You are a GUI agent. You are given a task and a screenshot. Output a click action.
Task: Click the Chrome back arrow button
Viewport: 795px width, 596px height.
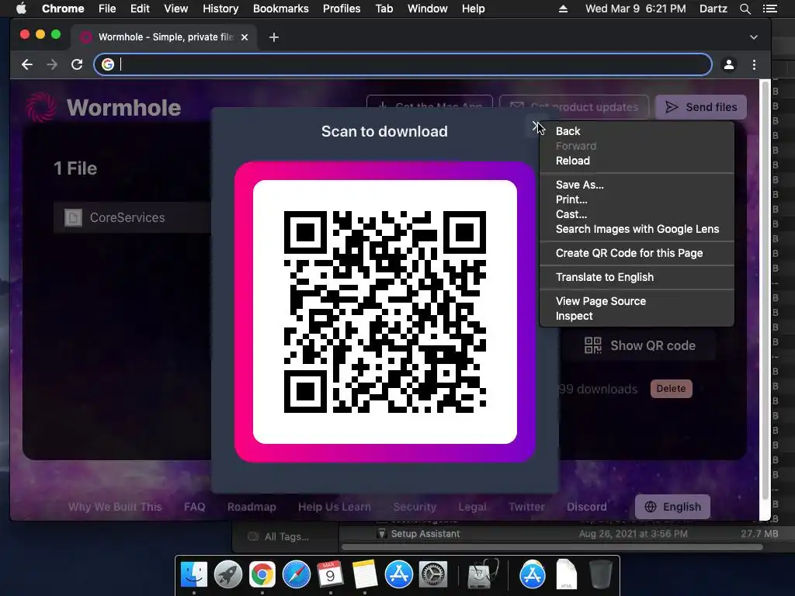coord(27,64)
